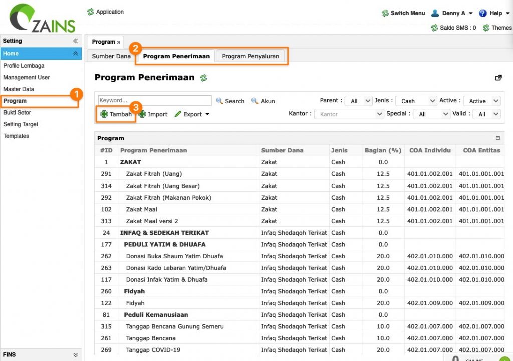513x361 pixels.
Task: Click the Switch Menu icon
Action: (x=385, y=13)
